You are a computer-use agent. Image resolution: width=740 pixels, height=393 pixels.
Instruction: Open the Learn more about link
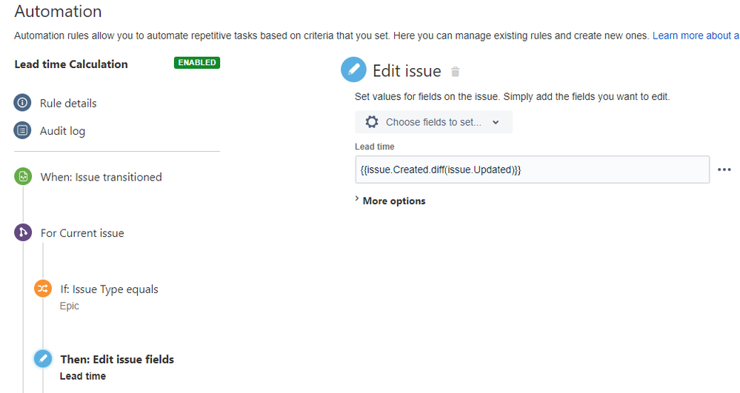tap(696, 36)
